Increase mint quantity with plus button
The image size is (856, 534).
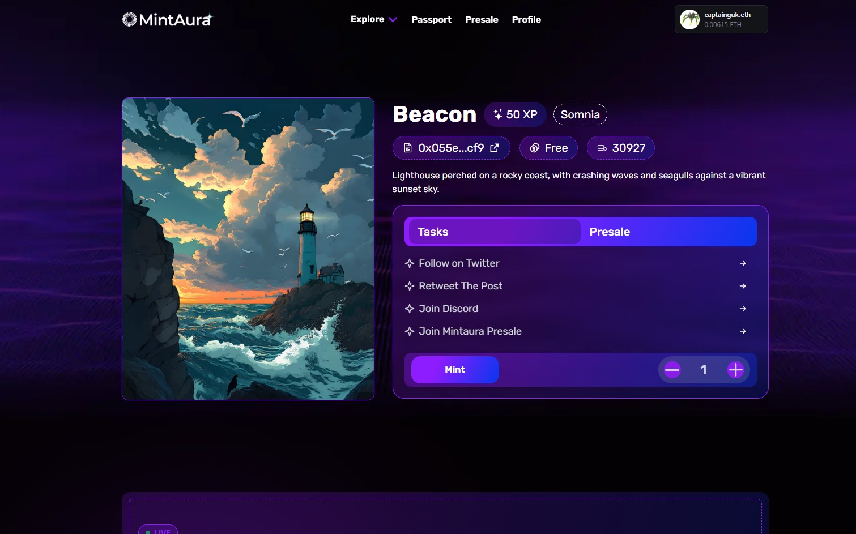tap(735, 370)
